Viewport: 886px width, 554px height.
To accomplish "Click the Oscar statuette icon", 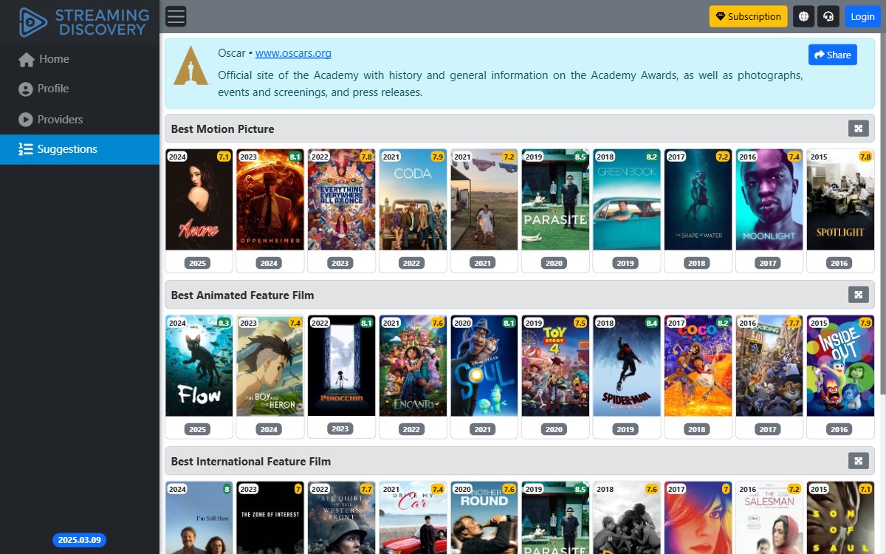I will pos(191,65).
